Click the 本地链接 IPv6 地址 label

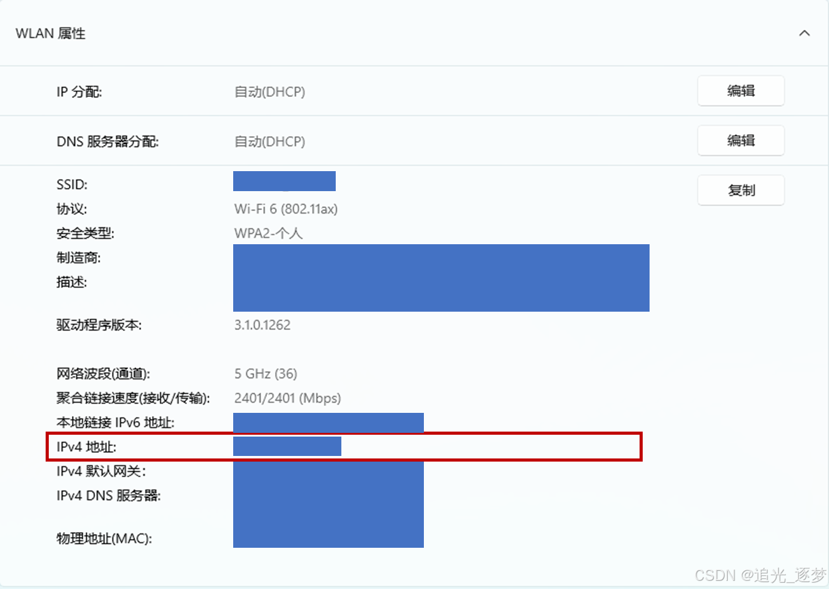pyautogui.click(x=116, y=423)
